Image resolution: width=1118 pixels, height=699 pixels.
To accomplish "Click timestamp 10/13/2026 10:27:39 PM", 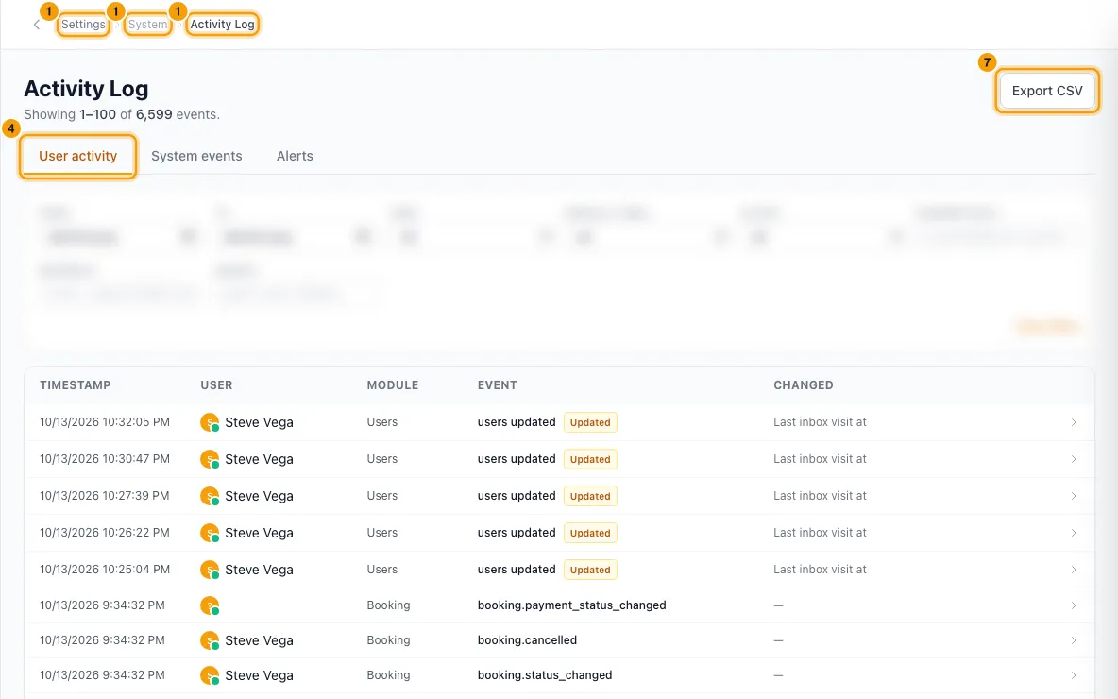I will point(105,496).
